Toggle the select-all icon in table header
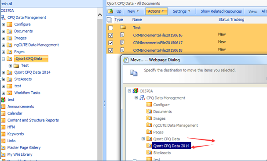The image size is (267, 161). (x=110, y=20)
